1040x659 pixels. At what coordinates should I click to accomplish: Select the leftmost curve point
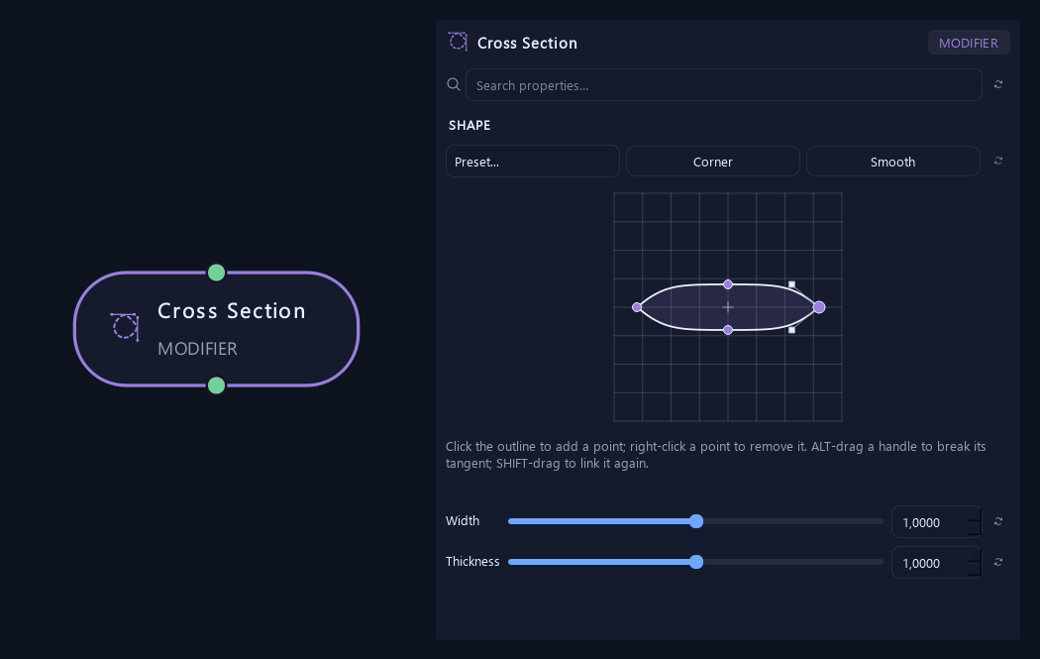pyautogui.click(x=637, y=307)
